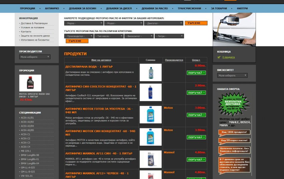Click the Motox -36 antifreeze bottle image
This screenshot has height=179, width=284.
(150, 115)
